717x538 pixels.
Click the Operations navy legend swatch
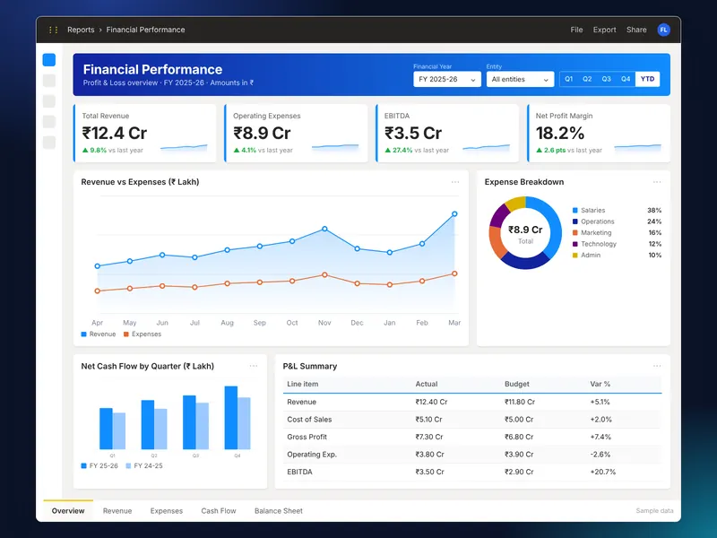pyautogui.click(x=575, y=221)
